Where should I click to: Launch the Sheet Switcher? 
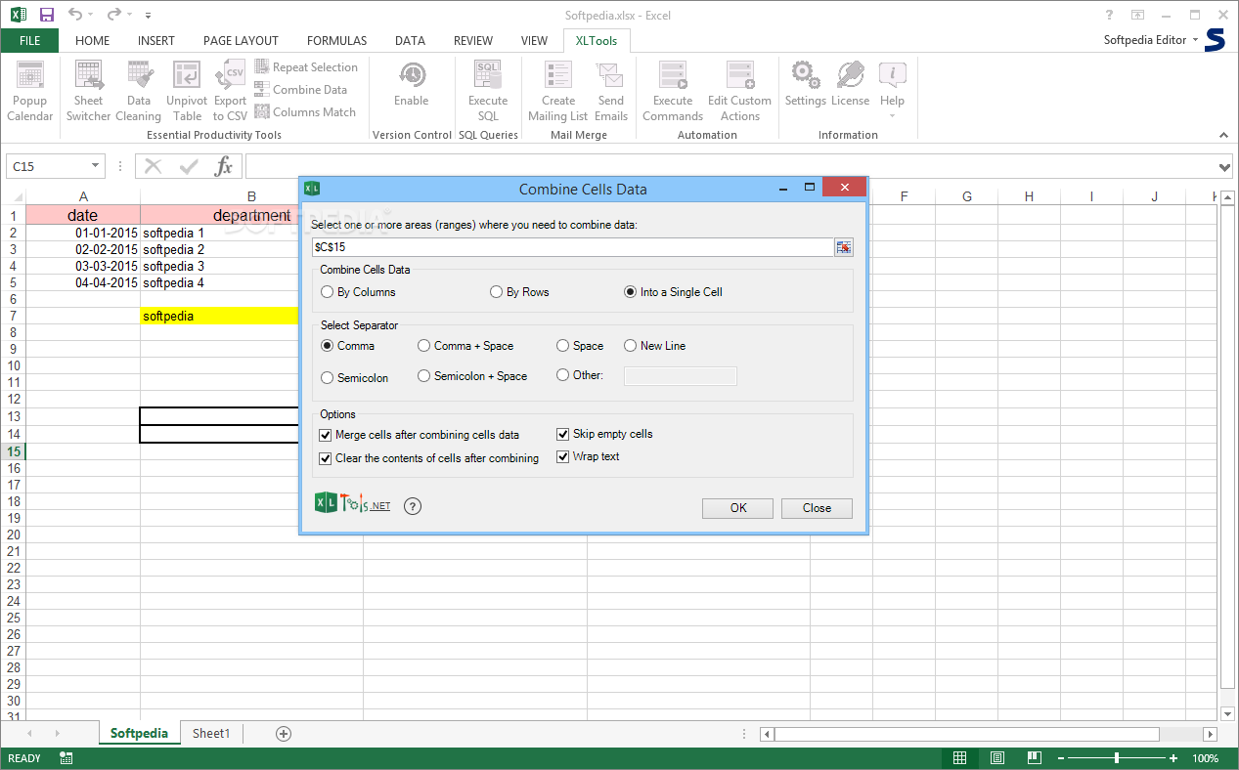(x=88, y=91)
